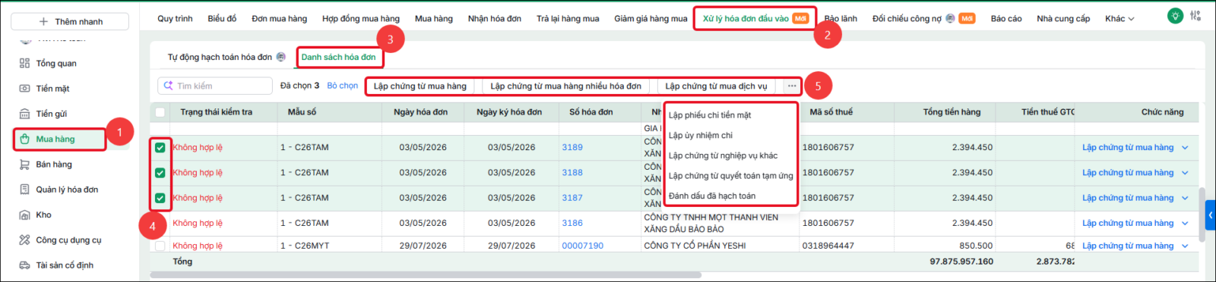Open the Đơn mua hàng menu
Image resolution: width=1216 pixels, height=282 pixels.
click(x=279, y=18)
